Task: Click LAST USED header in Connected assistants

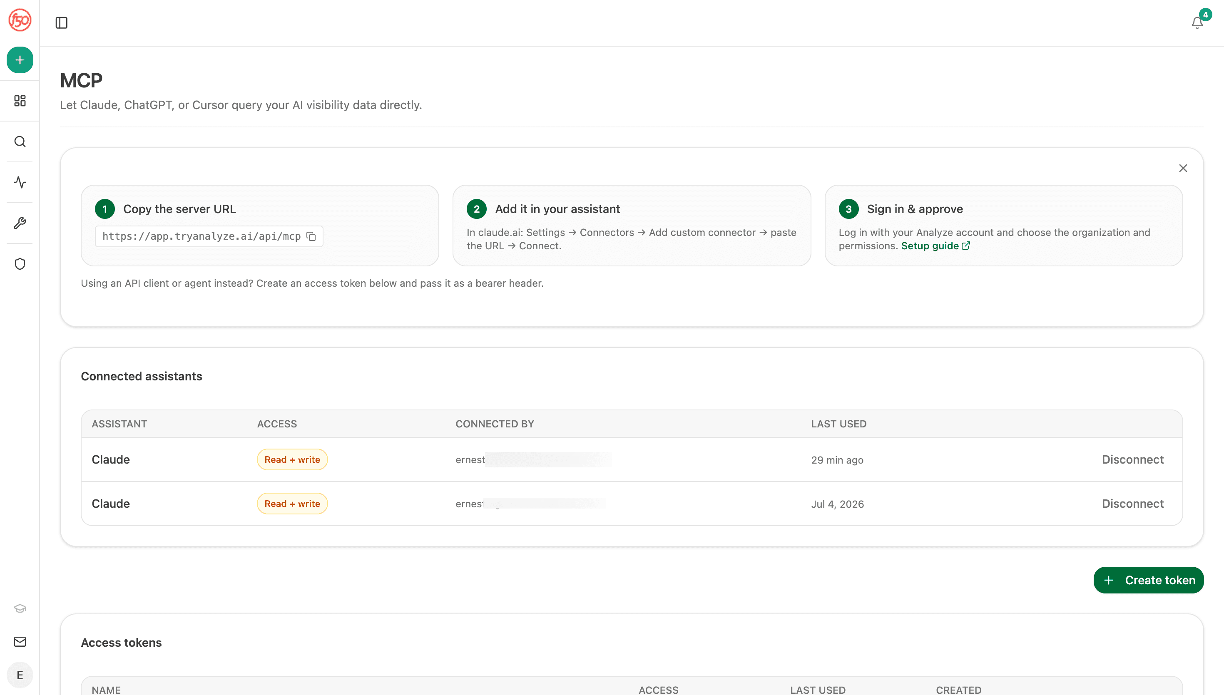Action: (x=838, y=424)
